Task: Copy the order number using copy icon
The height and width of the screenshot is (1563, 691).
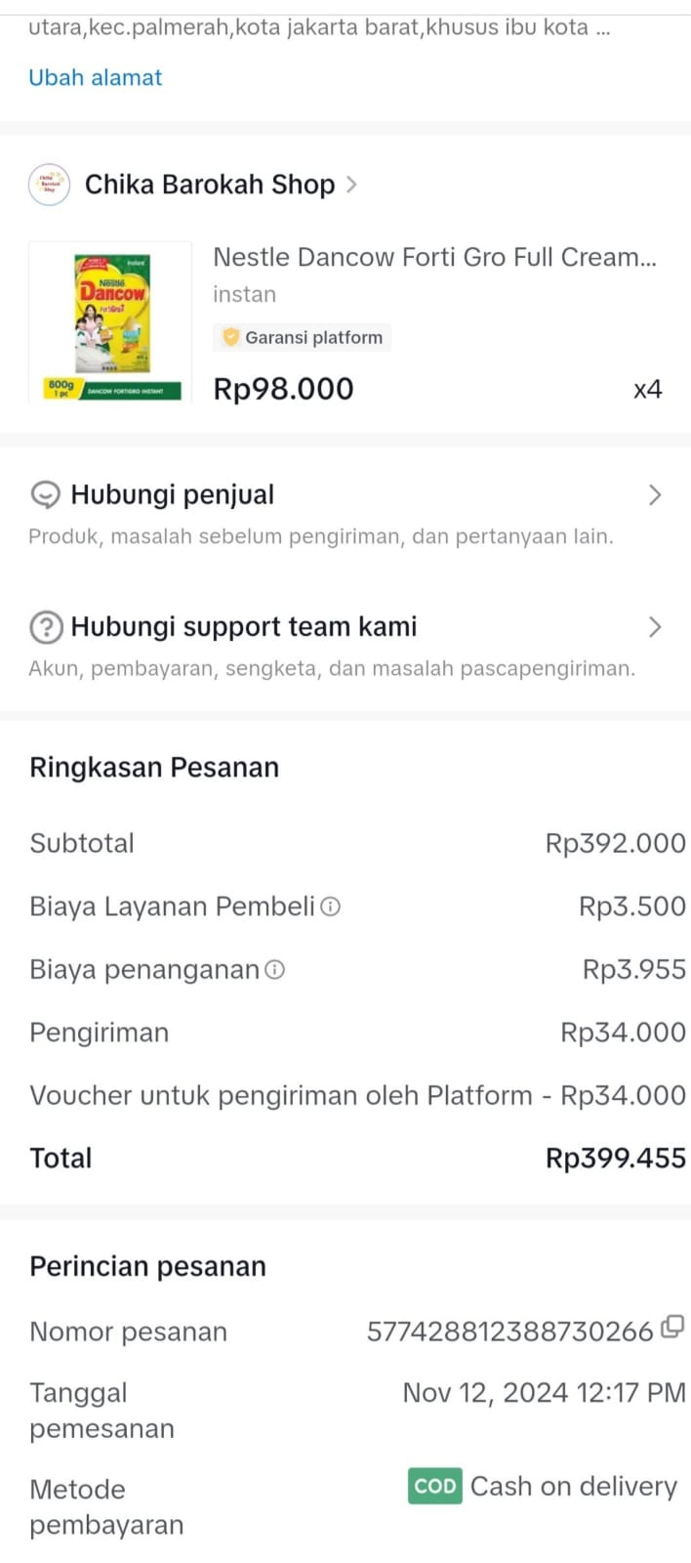Action: (x=672, y=1327)
